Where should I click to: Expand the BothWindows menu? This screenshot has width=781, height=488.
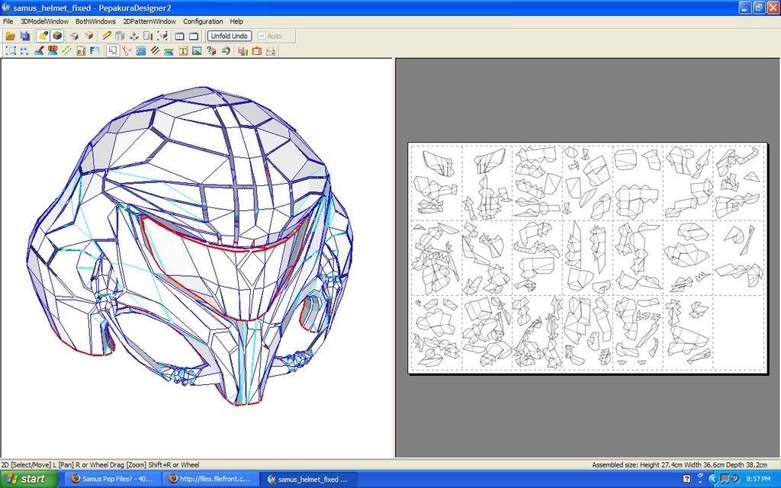coord(95,21)
